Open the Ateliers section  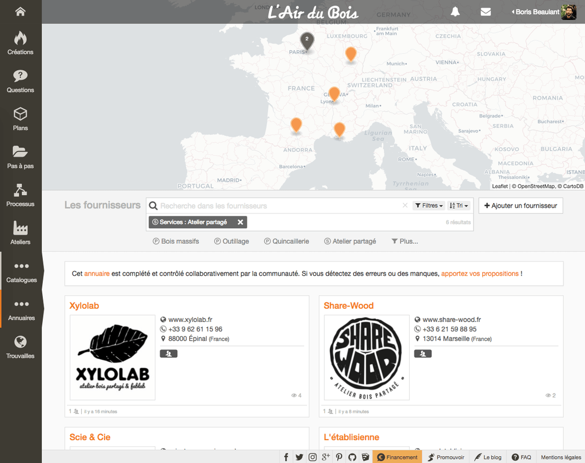tap(21, 233)
